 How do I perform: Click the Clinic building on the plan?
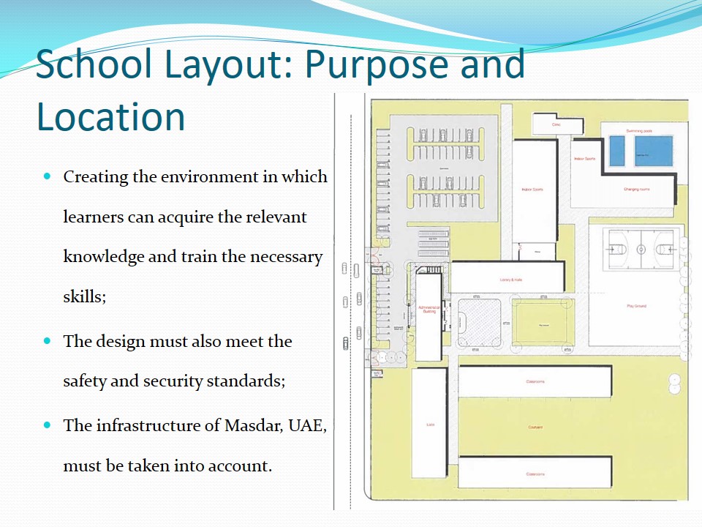point(556,124)
